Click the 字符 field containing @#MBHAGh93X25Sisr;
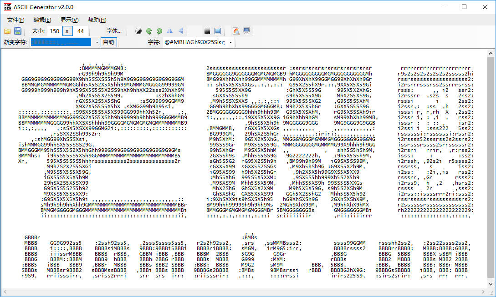 [195, 42]
